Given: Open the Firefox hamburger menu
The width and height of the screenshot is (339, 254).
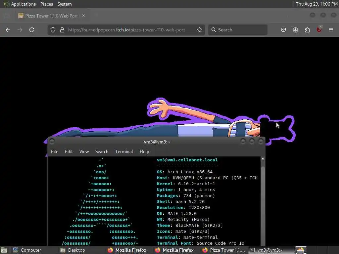Looking at the screenshot, I should point(331,30).
